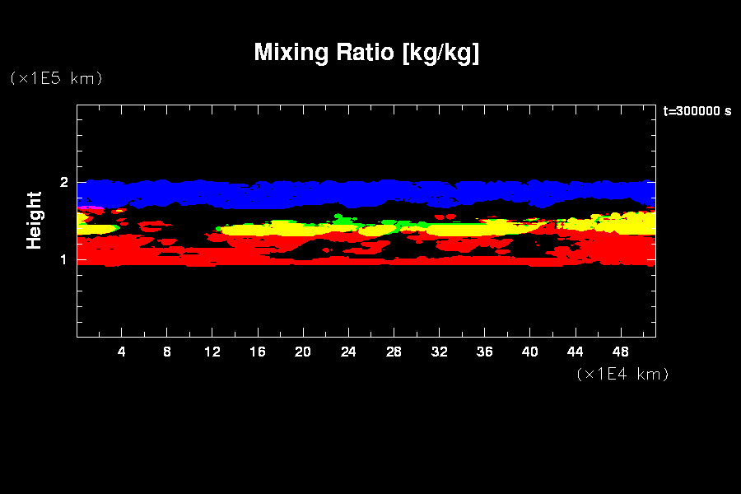741x494 pixels.
Task: Click the x-axis tick label '16'
Action: pos(258,352)
